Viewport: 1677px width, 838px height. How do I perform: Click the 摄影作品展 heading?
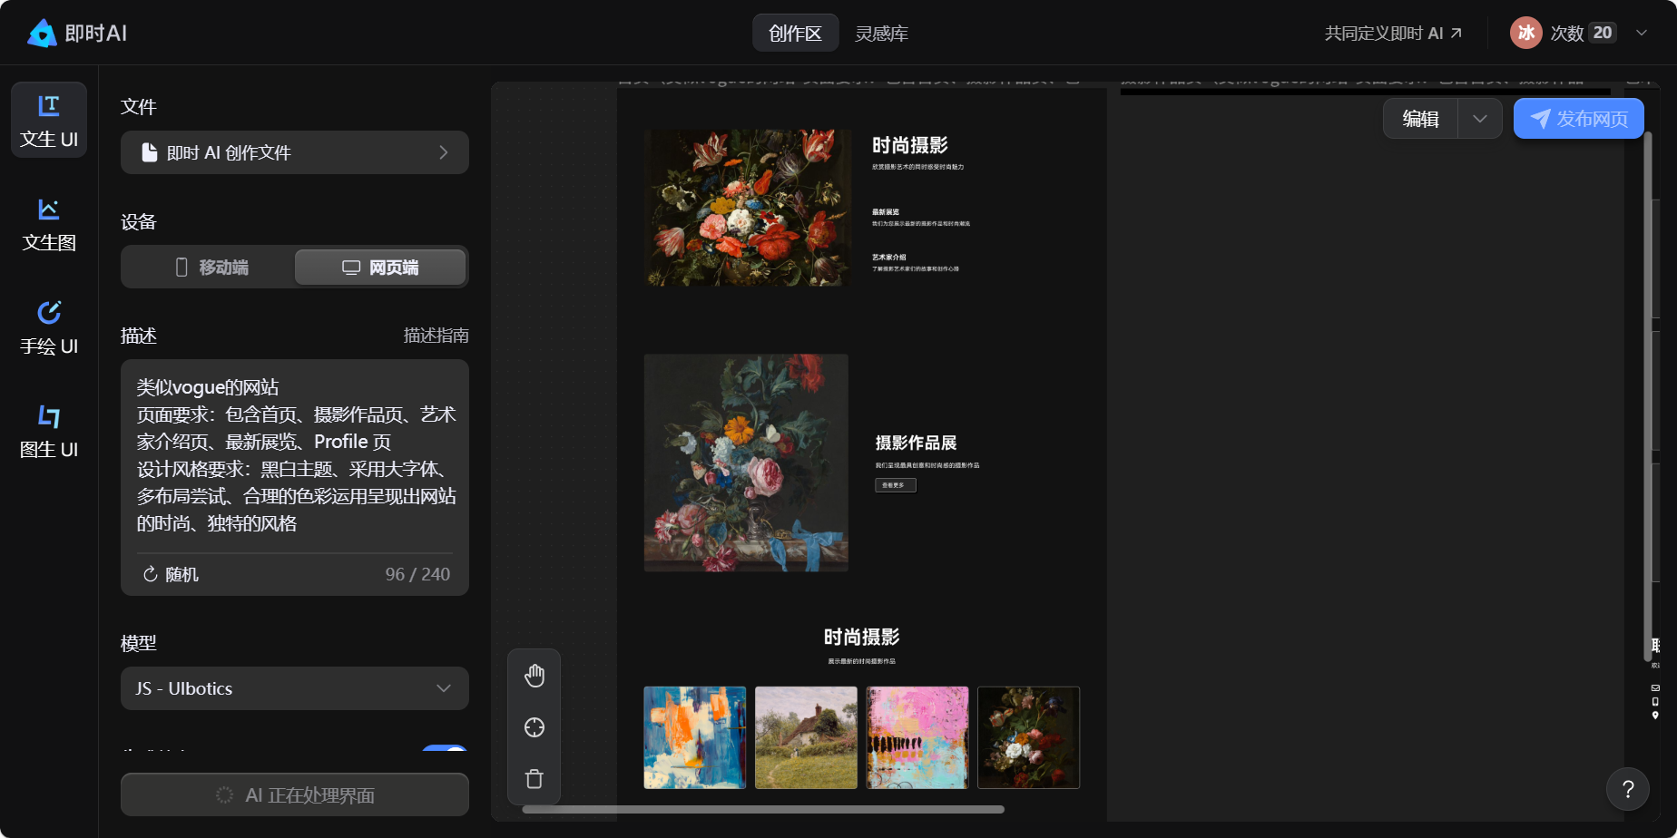tap(916, 443)
